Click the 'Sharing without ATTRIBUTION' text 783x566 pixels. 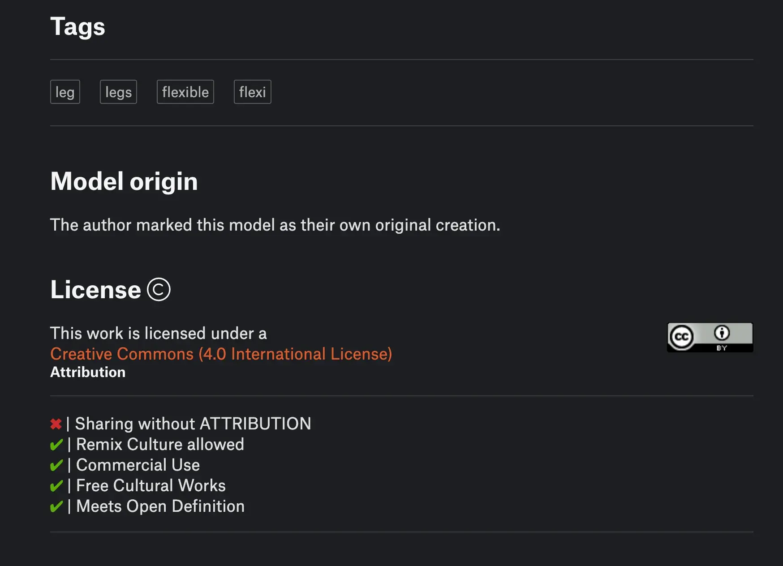click(x=193, y=424)
